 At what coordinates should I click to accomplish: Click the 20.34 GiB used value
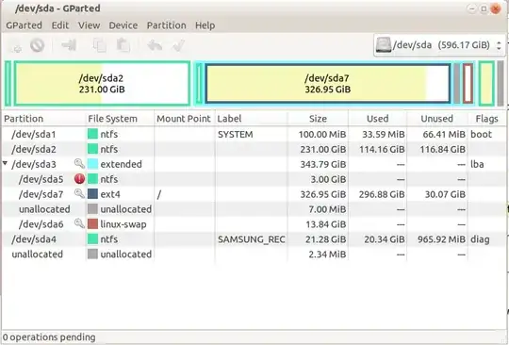coord(385,239)
